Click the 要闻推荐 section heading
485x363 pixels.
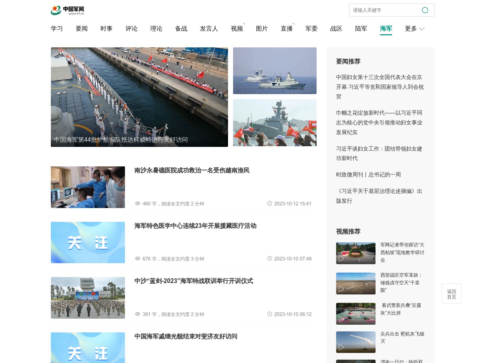pyautogui.click(x=348, y=62)
